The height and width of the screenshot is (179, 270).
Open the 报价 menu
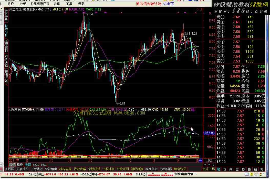tap(11, 4)
